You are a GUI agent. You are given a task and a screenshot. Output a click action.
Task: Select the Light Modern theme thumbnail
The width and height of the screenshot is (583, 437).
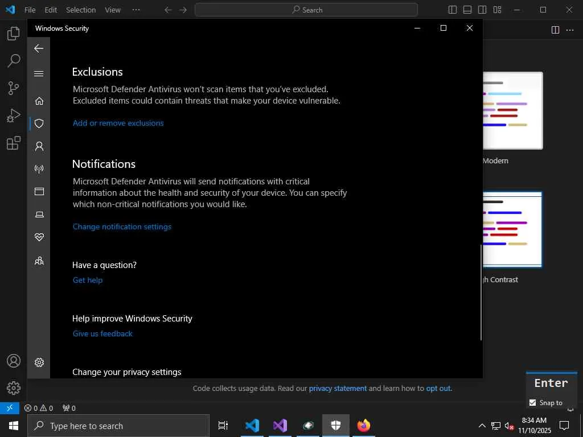pos(513,110)
